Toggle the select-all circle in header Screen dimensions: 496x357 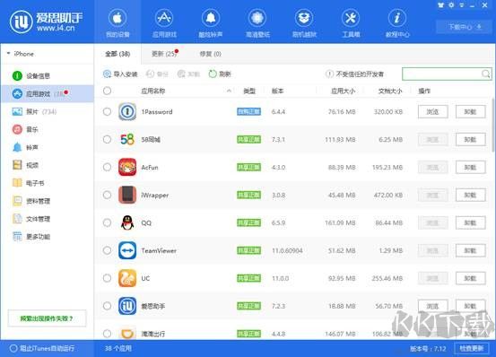tap(108, 91)
